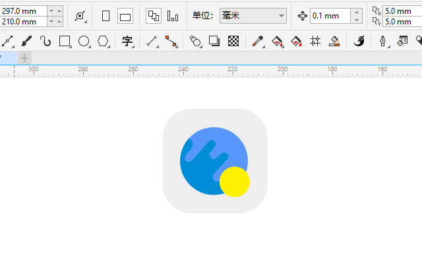Screen dimensions: 422x270
Task: Increase the 210.0 mm page height
Action: 59,21
